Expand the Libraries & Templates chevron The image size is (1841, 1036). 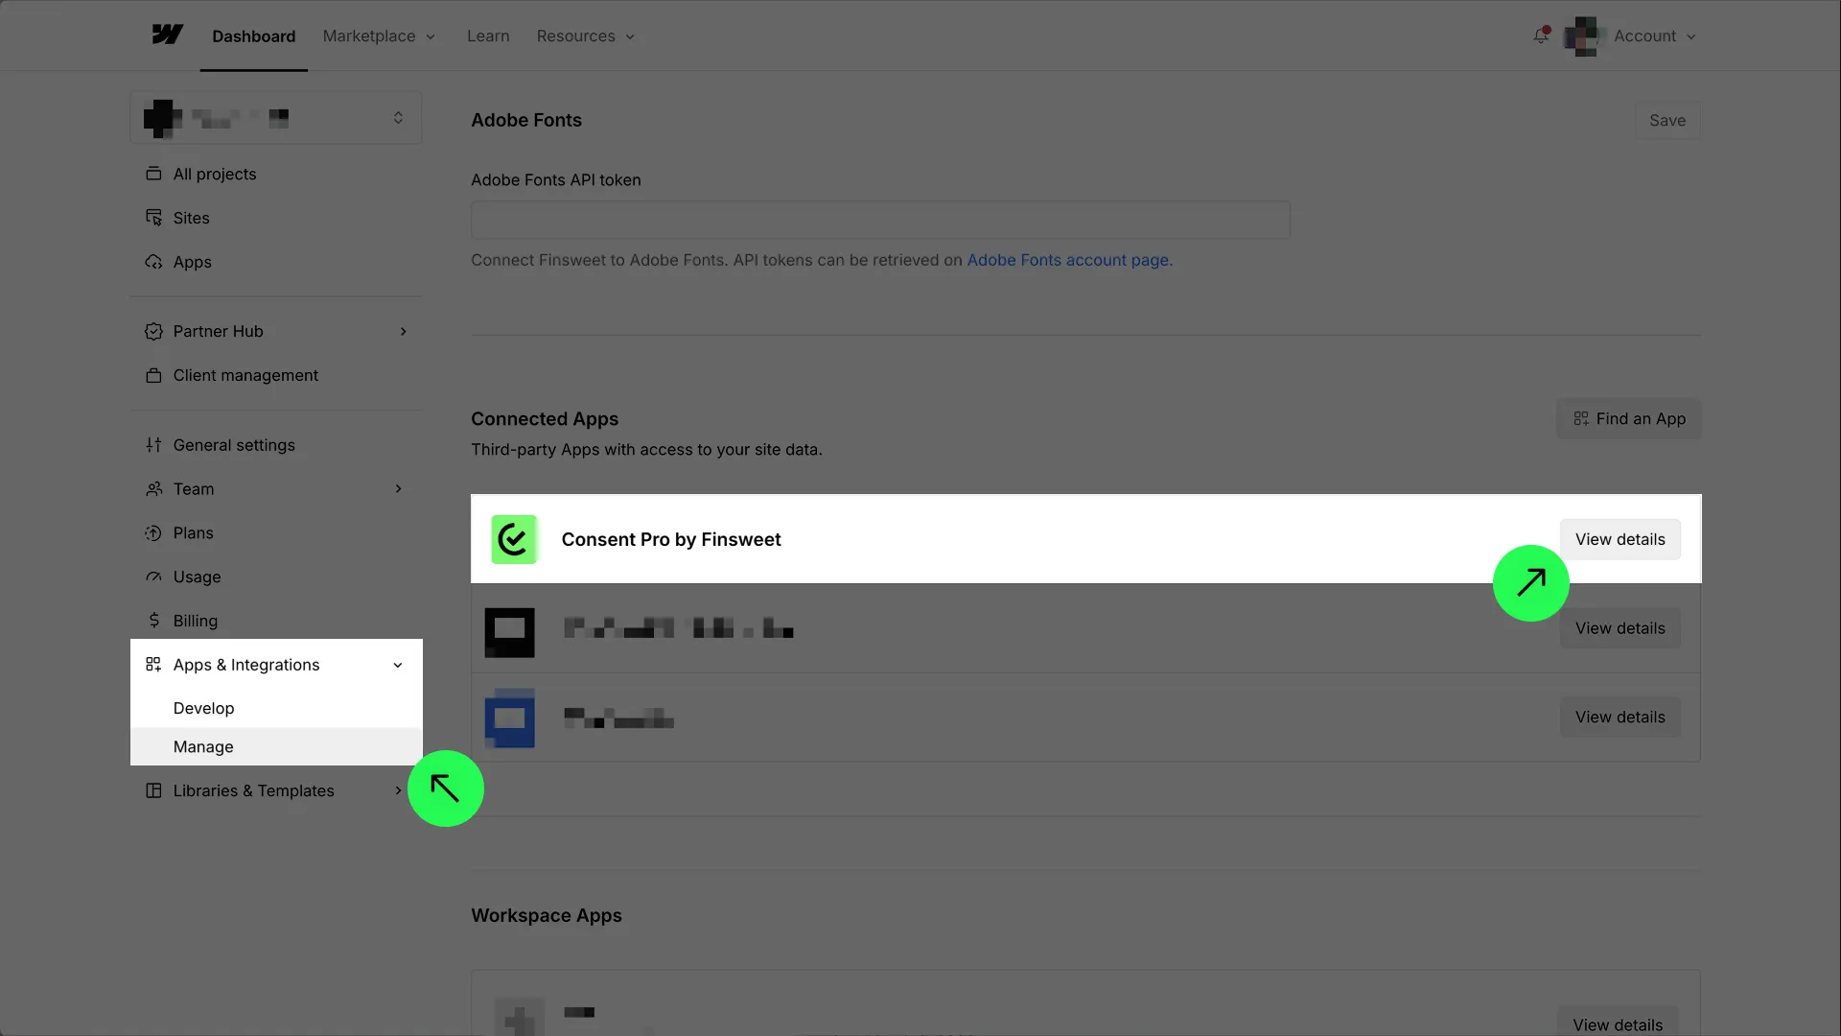pos(398,790)
